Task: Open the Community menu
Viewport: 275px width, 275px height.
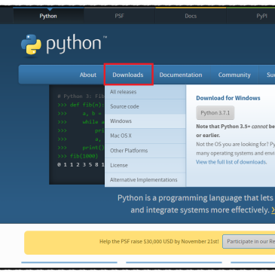Action: (x=234, y=75)
